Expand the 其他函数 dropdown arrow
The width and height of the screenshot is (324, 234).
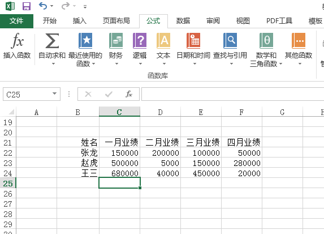click(300, 64)
